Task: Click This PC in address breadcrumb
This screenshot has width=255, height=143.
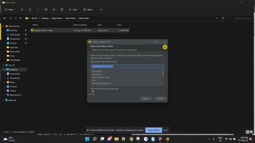Action: pyautogui.click(x=35, y=18)
